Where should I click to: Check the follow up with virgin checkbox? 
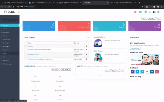pos(26,54)
